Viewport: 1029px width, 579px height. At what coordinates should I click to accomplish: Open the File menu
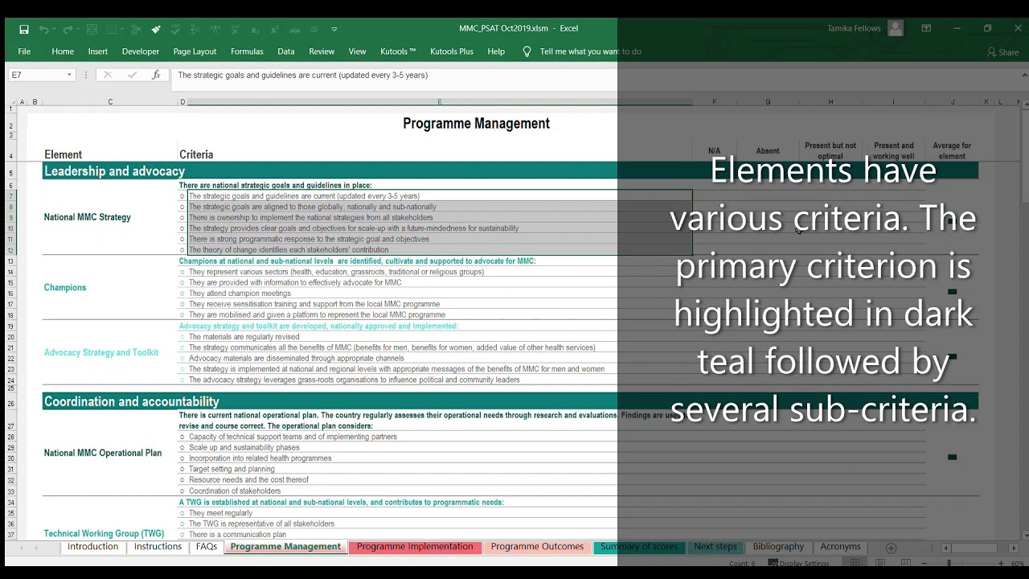tap(24, 51)
